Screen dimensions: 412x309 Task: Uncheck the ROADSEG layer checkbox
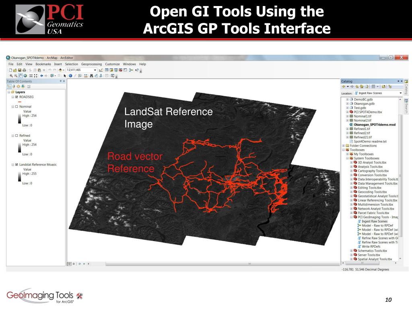[x=16, y=97]
